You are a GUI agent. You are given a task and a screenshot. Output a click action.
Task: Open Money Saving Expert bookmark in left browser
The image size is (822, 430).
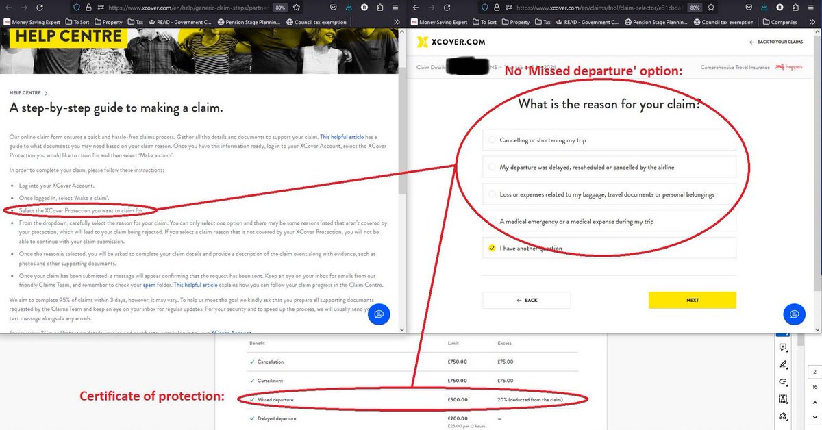point(31,22)
